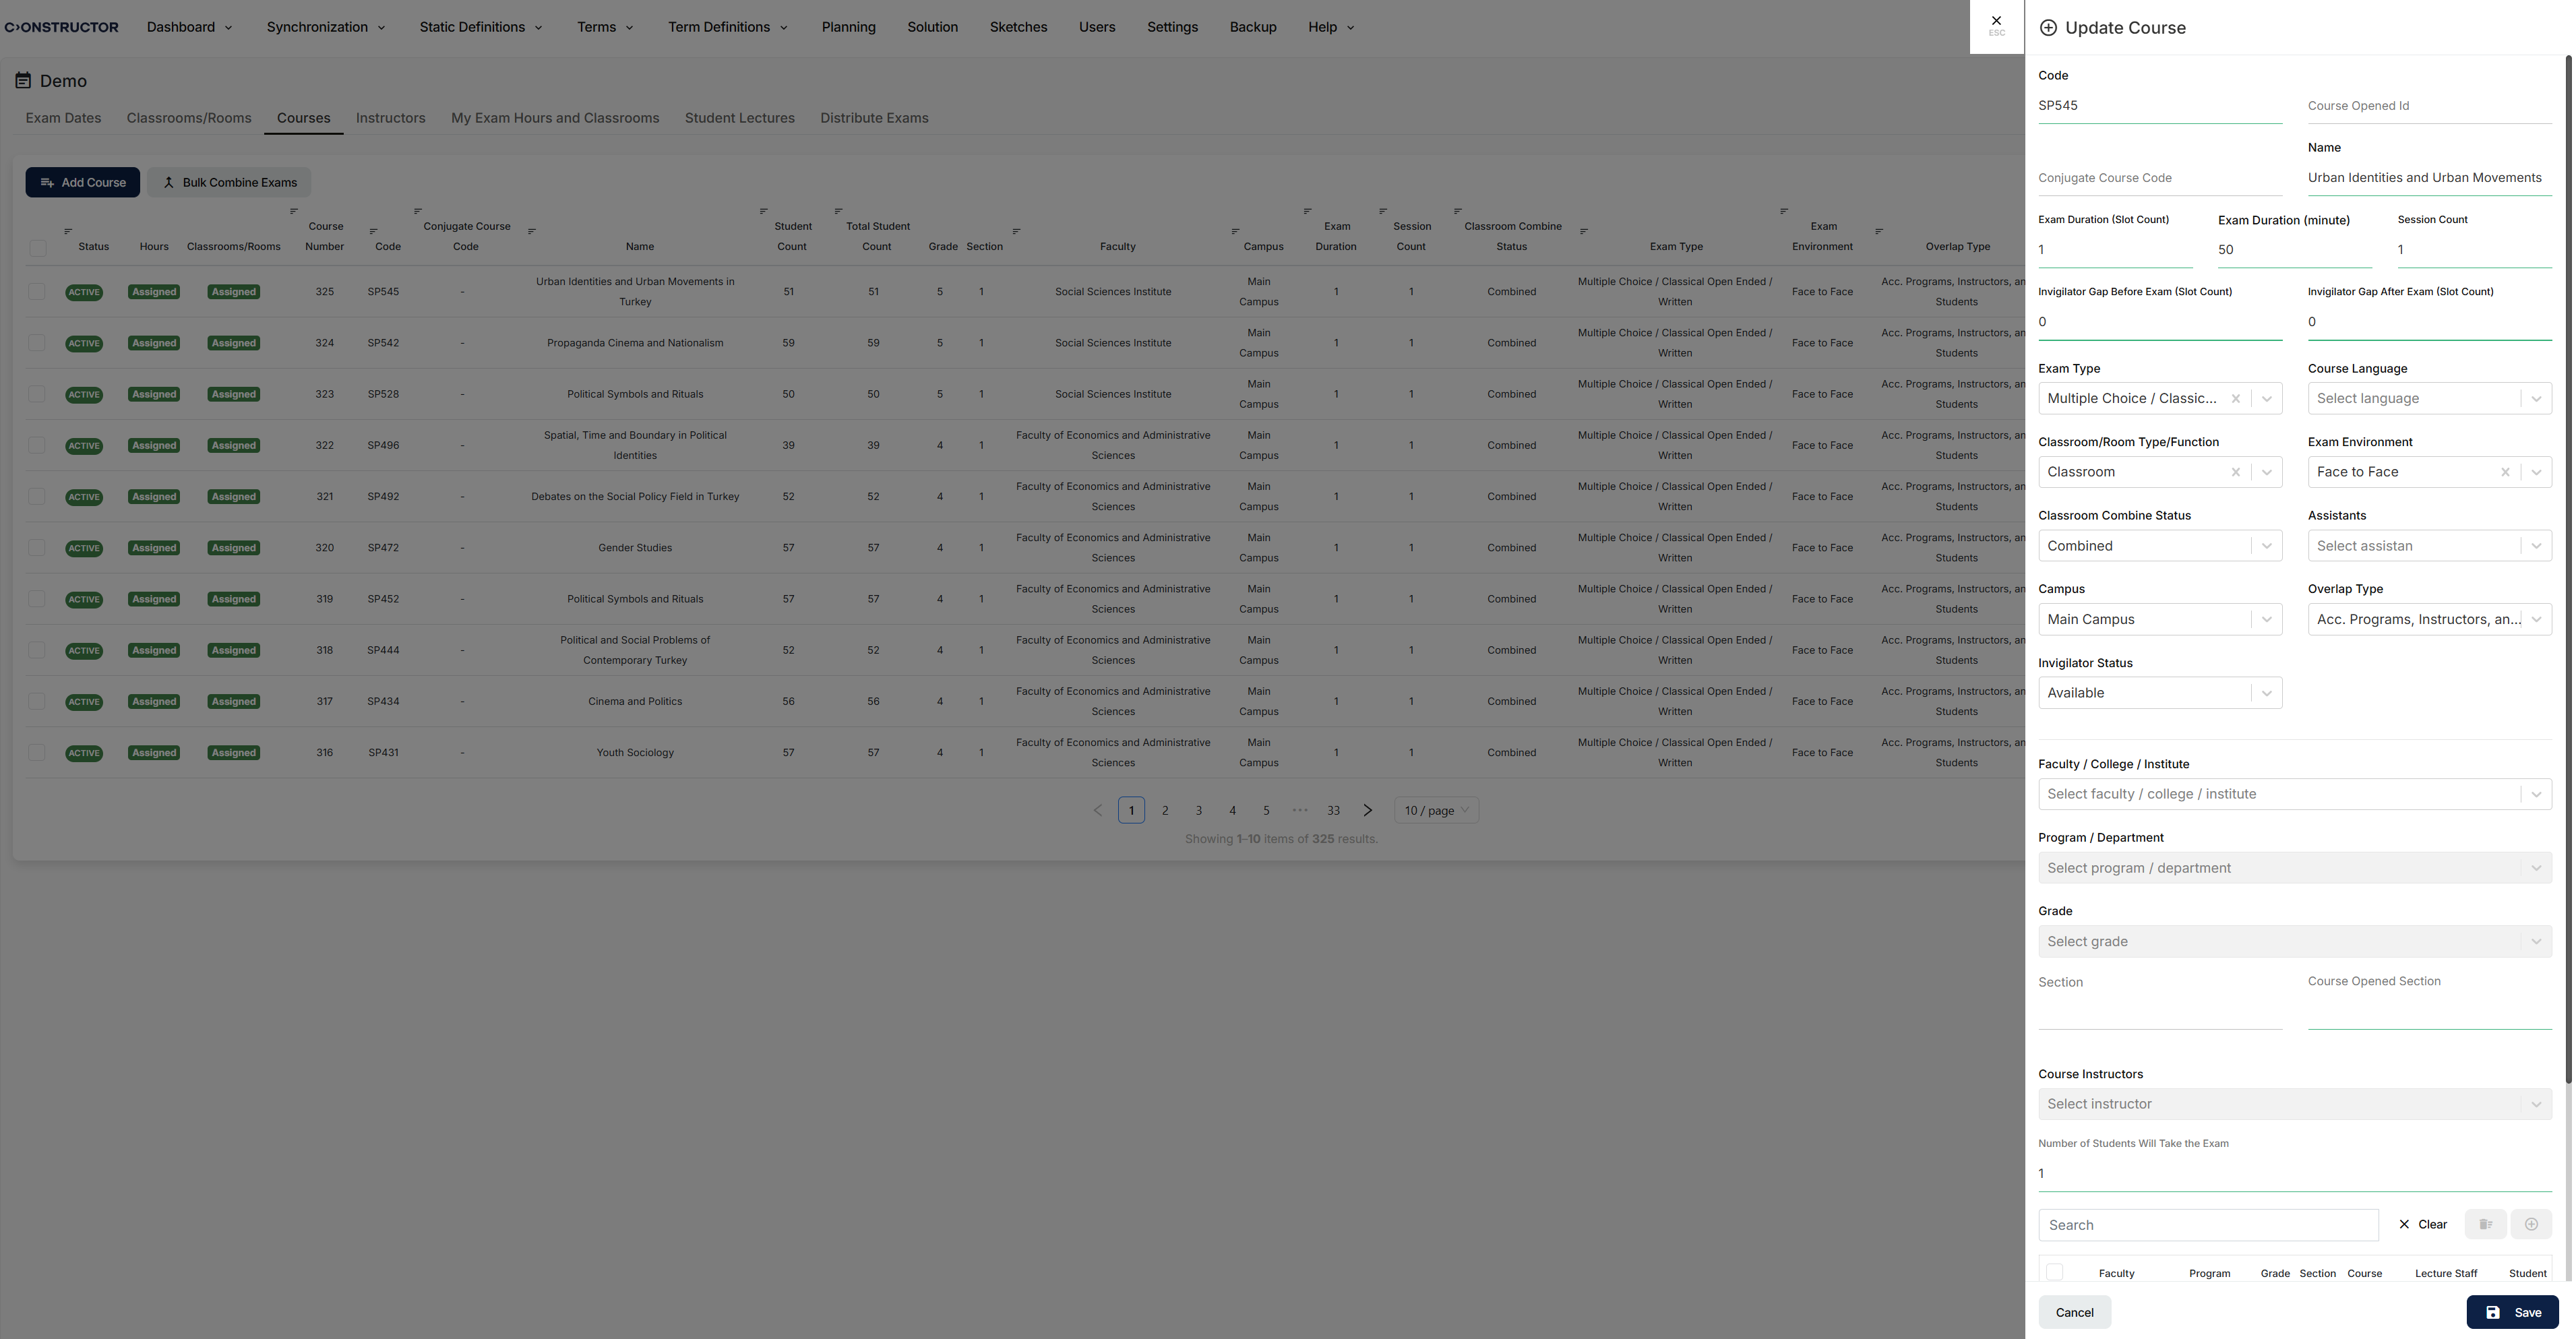This screenshot has height=1339, width=2576.
Task: Click filter icon above Classroom Combine Status
Action: (1458, 211)
